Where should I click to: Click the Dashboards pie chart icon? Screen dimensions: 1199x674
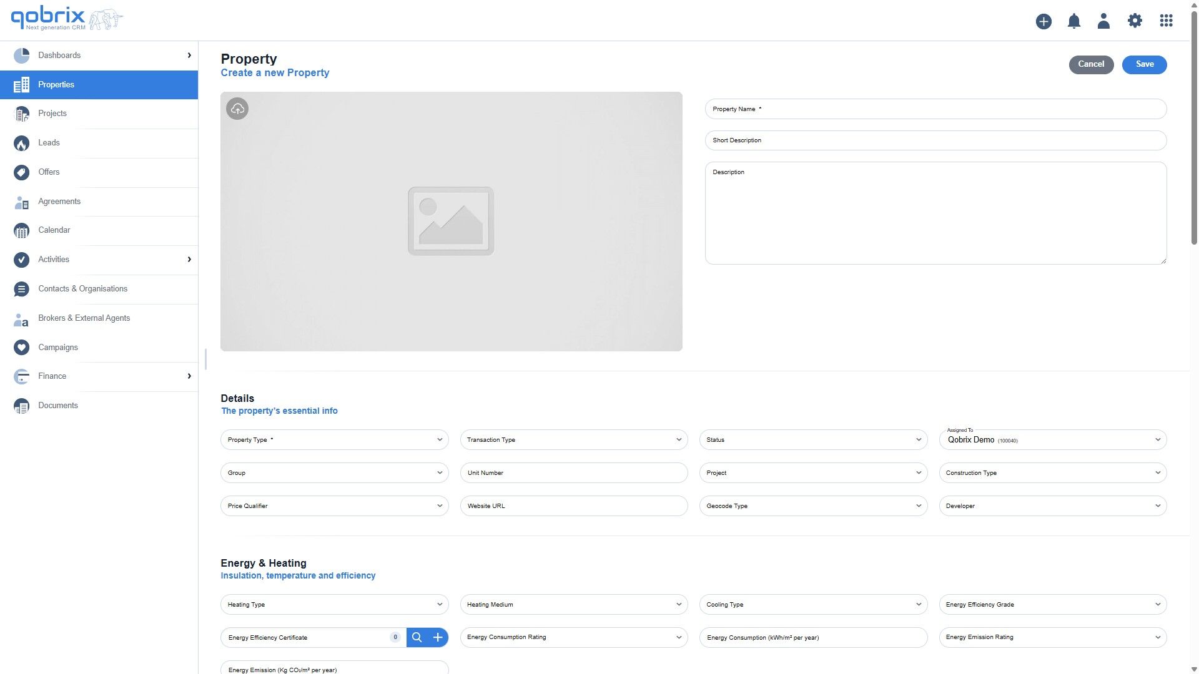pyautogui.click(x=21, y=55)
